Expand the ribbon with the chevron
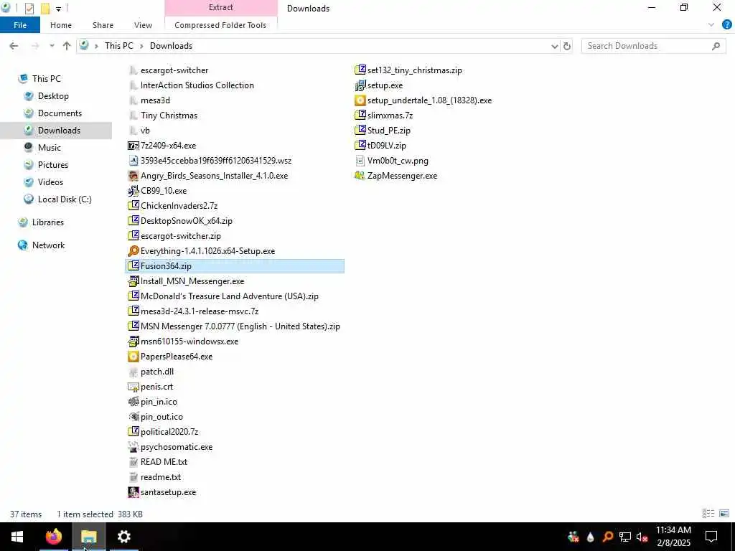 coord(711,25)
